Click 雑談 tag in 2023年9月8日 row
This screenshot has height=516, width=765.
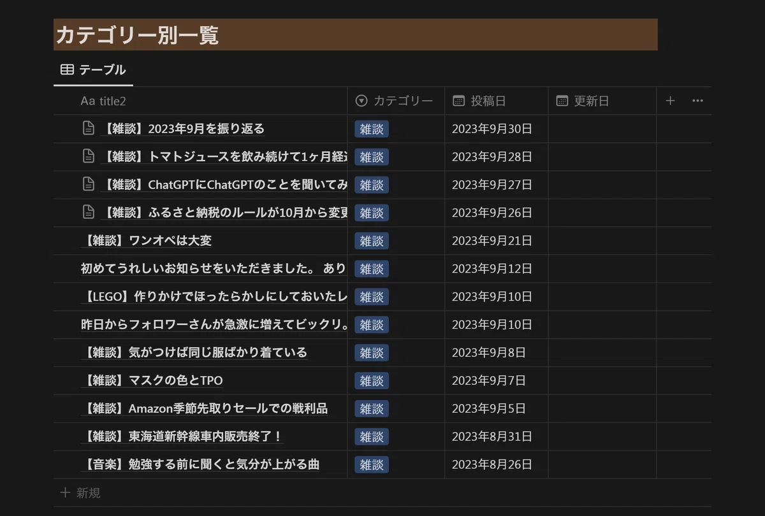click(x=372, y=354)
